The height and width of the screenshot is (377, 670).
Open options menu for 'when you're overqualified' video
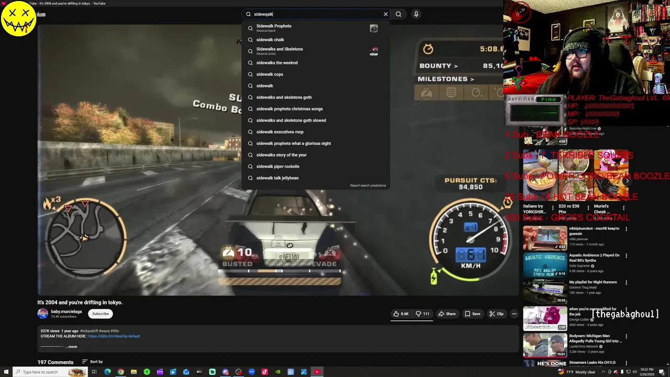pos(626,309)
